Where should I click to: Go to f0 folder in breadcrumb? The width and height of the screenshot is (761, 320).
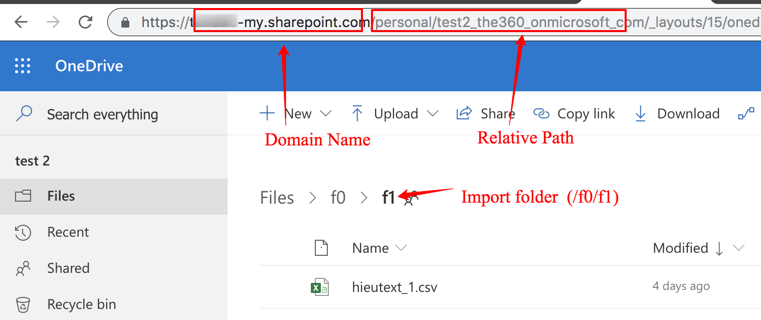point(338,198)
